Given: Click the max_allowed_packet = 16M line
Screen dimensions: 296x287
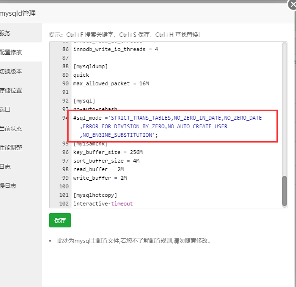Looking at the screenshot, I should point(111,83).
